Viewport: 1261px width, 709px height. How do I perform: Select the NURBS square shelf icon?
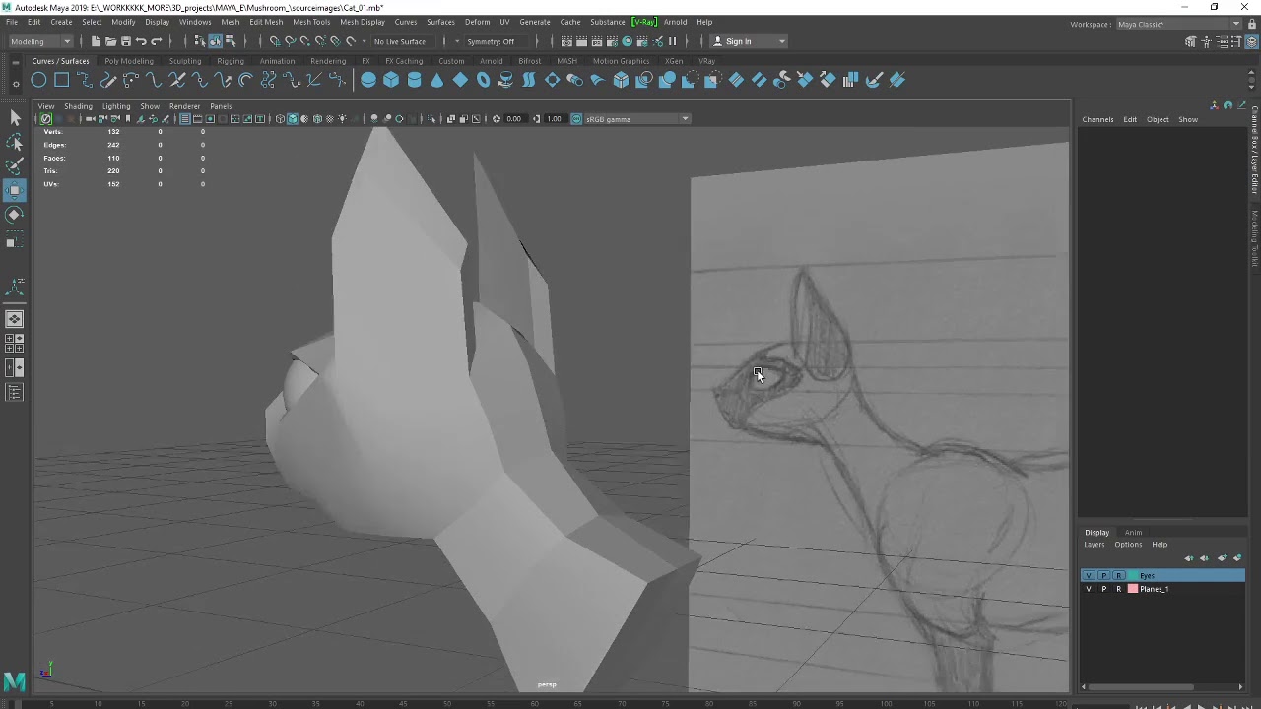[61, 80]
